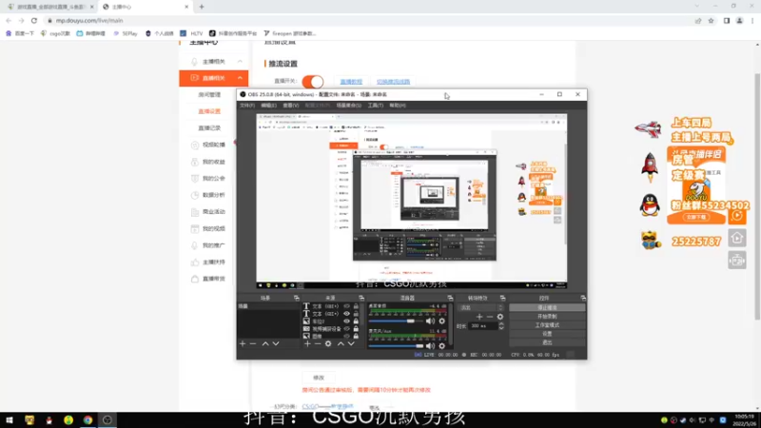Open desktop audio settings gear in mixer

441,321
